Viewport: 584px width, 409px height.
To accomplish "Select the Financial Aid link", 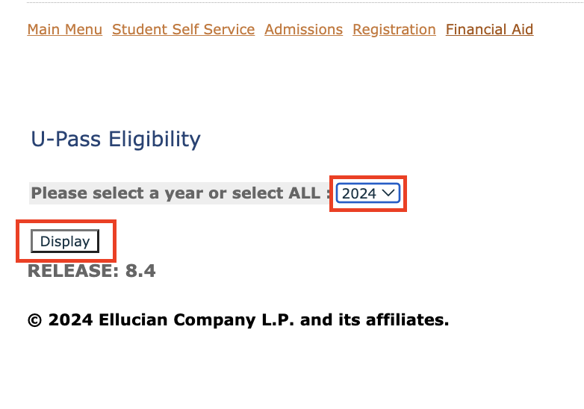I will (489, 30).
